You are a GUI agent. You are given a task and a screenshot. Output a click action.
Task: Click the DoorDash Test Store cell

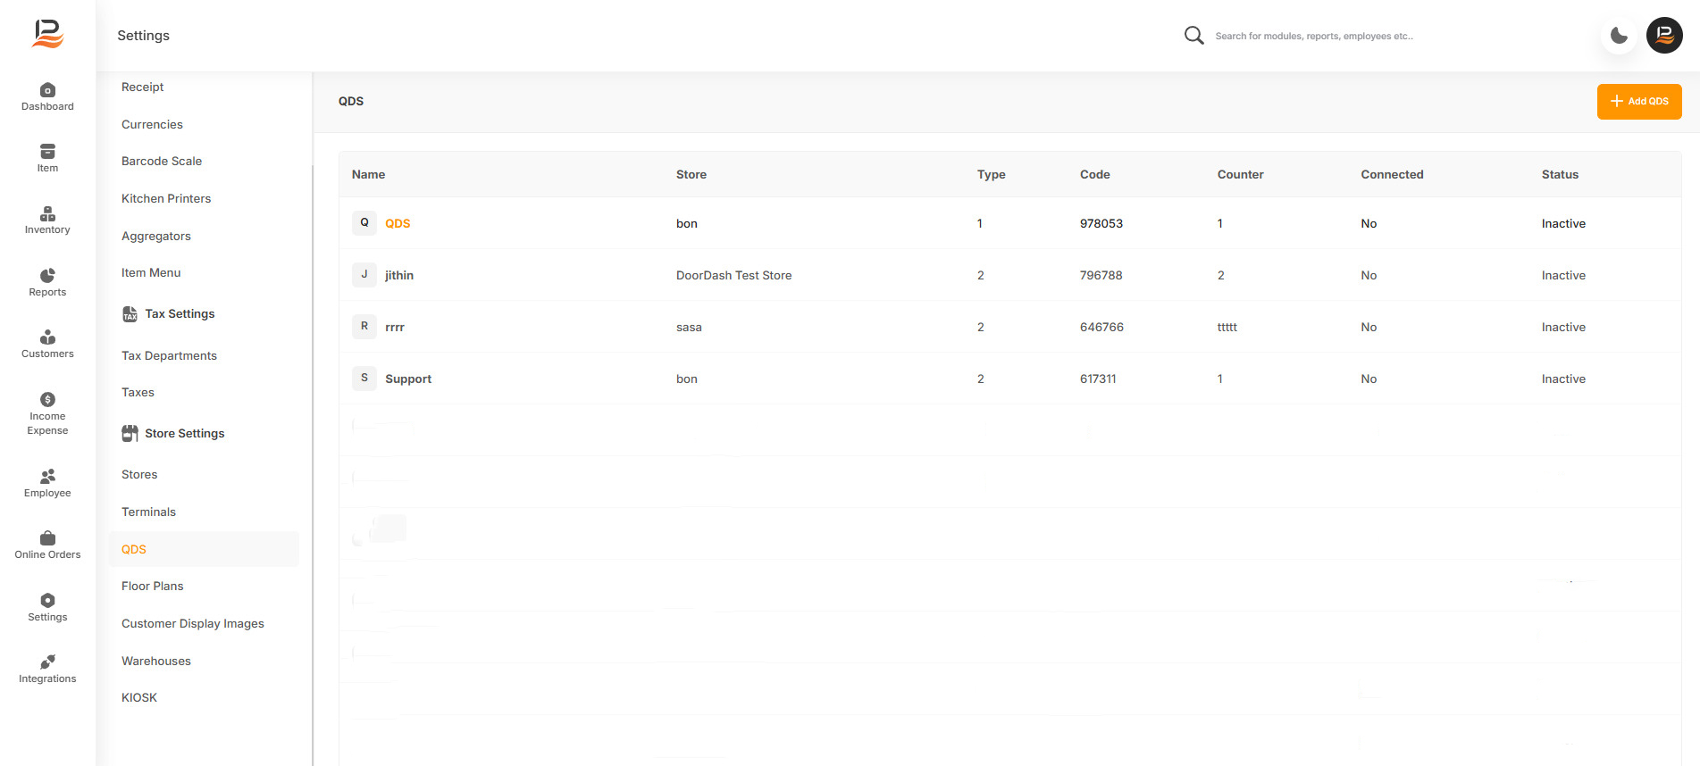pos(733,275)
